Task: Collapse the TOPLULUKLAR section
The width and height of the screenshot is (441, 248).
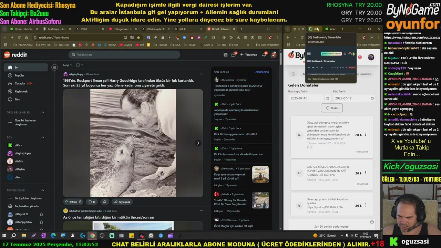Action: pos(43,190)
